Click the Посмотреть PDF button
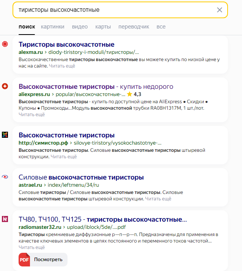242x271 pixels. (43, 260)
